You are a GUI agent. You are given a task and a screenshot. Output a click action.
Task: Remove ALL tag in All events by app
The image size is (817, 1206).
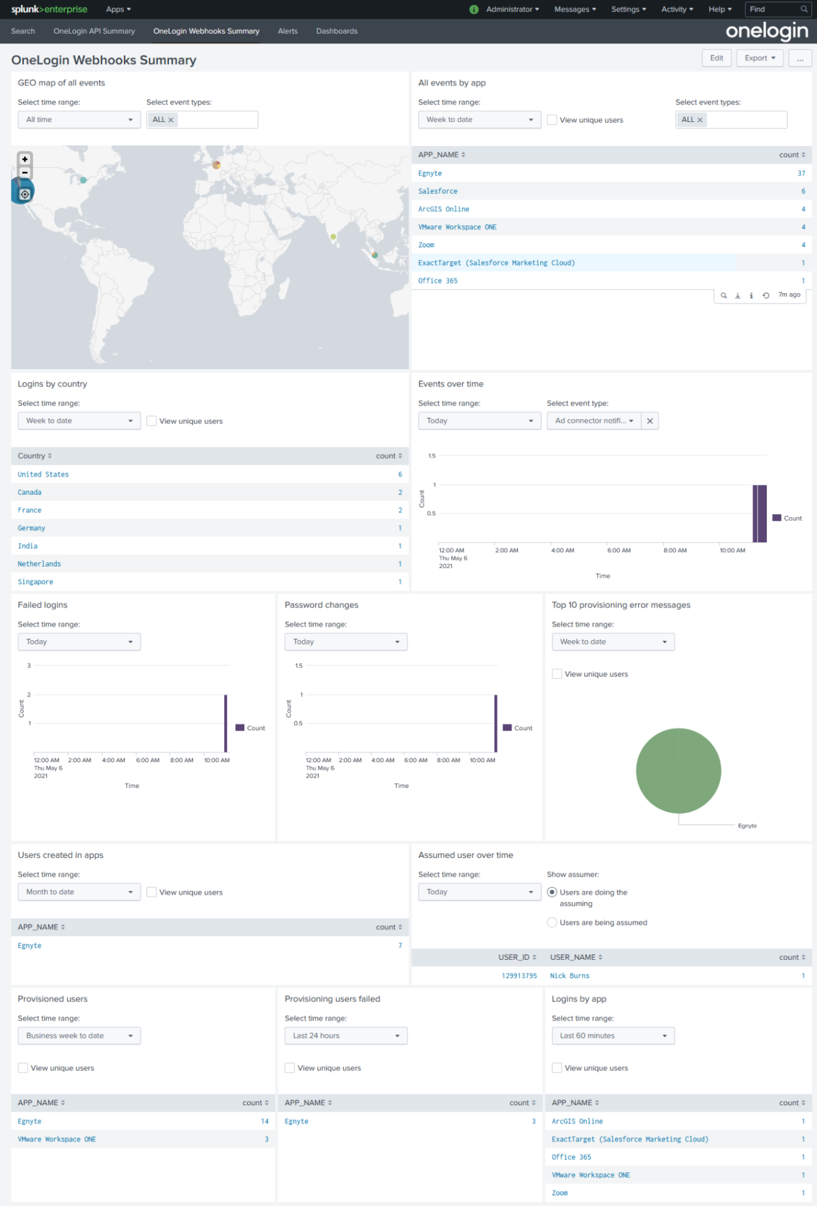point(700,120)
